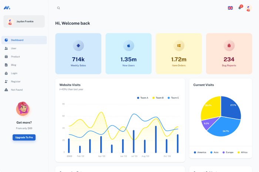Open the notifications bell icon
The image size is (259, 172).
click(x=240, y=8)
